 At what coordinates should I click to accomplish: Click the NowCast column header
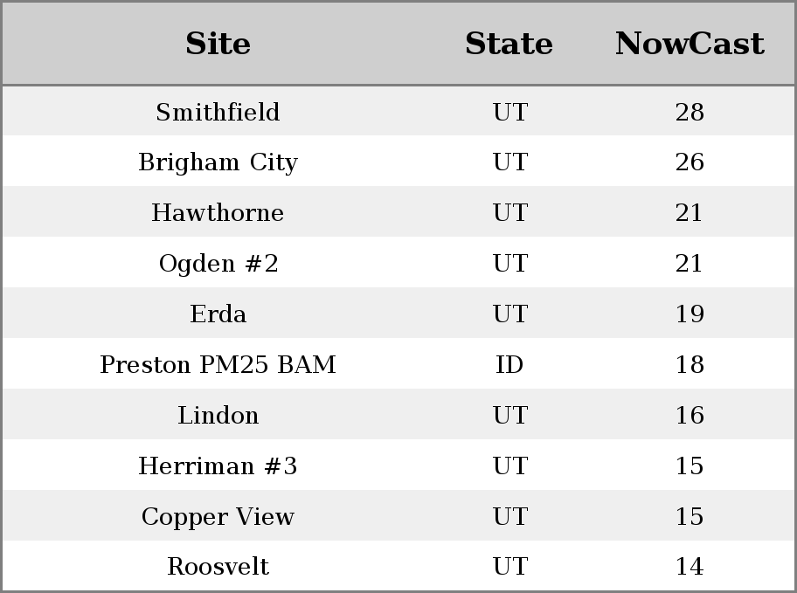click(x=690, y=44)
